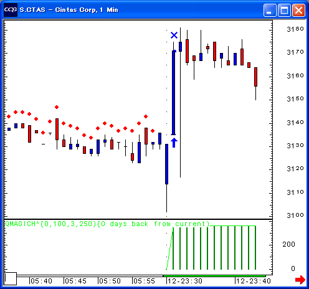Click the 200 value on study scale
This screenshot has width=309, height=289.
click(x=288, y=244)
